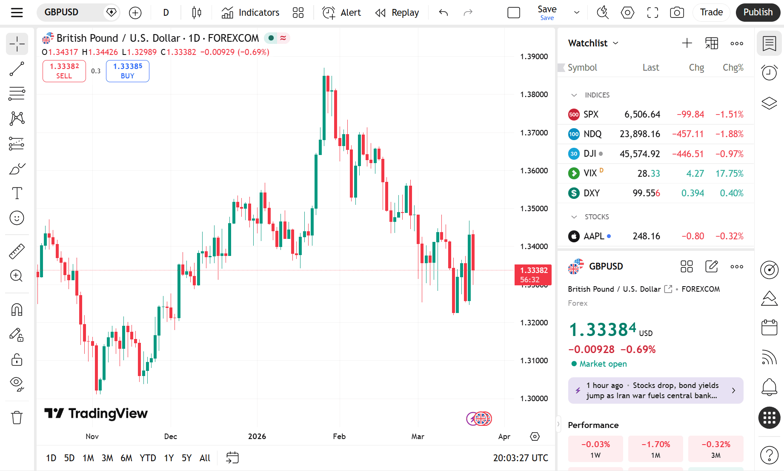Collapse the INDICES watchlist section

[x=574, y=95]
